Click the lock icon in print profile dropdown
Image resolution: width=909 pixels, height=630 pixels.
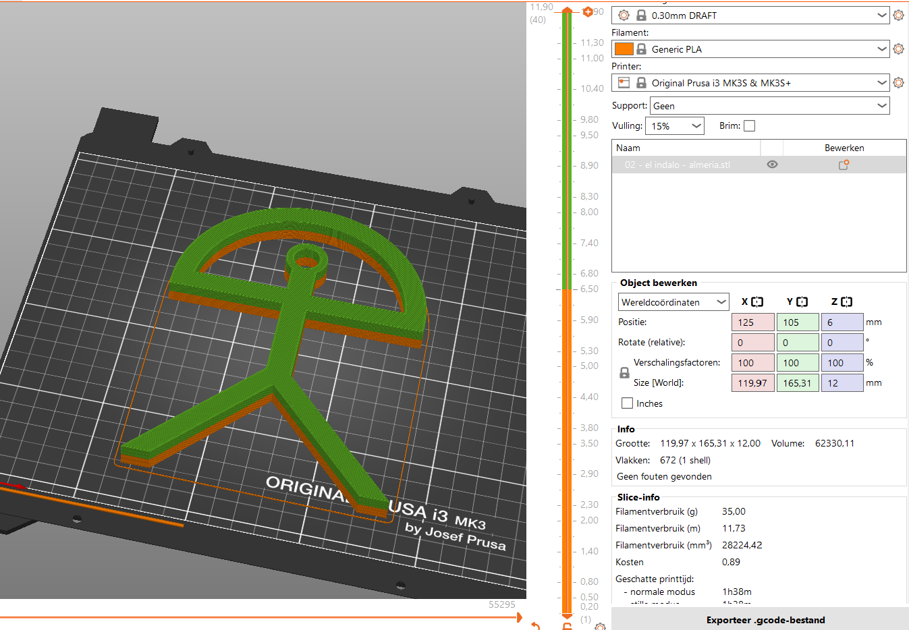(641, 15)
